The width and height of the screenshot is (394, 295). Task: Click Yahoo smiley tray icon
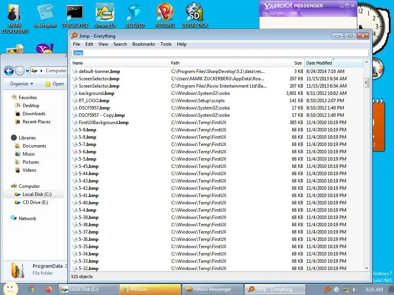pyautogui.click(x=337, y=290)
